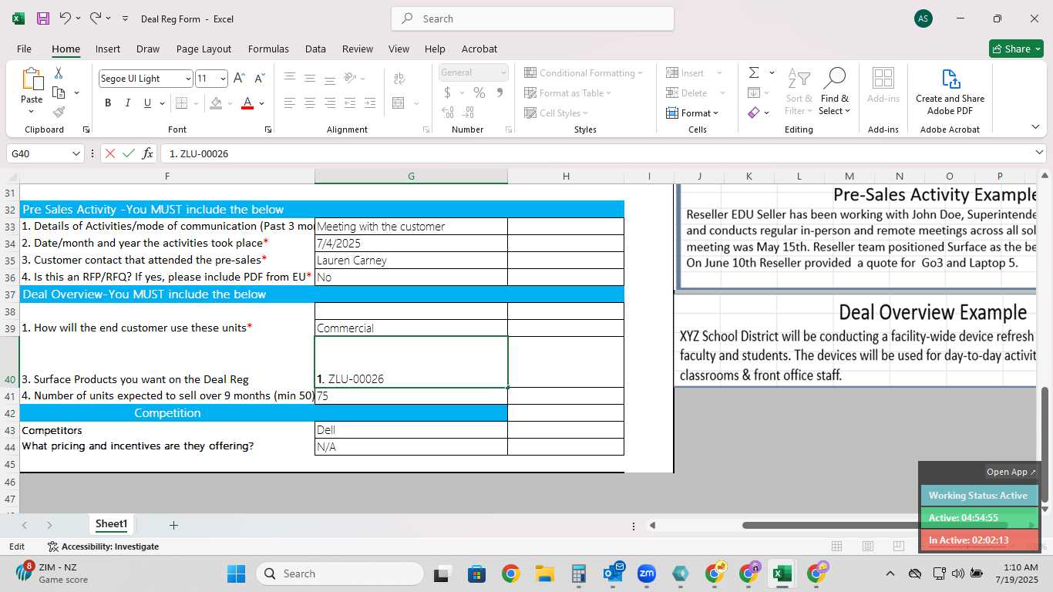Click the font color red swatch
The height and width of the screenshot is (592, 1053).
(247, 103)
